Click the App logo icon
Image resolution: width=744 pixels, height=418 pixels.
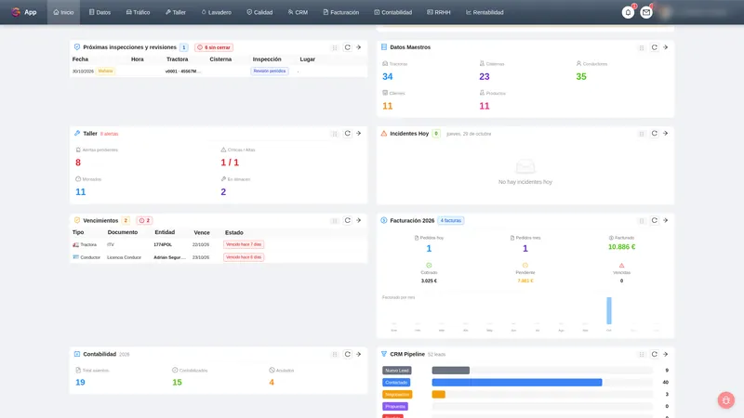click(x=16, y=12)
